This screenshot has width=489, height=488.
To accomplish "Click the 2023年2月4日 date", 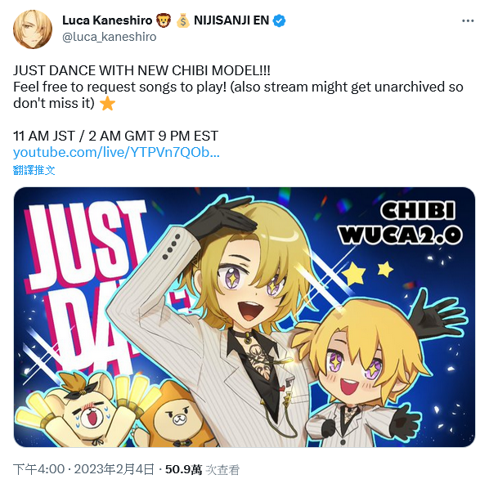I will 114,469.
